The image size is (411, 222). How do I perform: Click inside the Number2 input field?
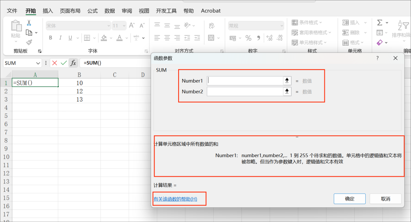click(245, 92)
